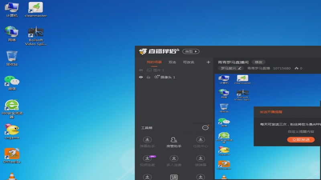Switch to the 可改名 scene tab
The width and height of the screenshot is (321, 180).
(x=189, y=62)
